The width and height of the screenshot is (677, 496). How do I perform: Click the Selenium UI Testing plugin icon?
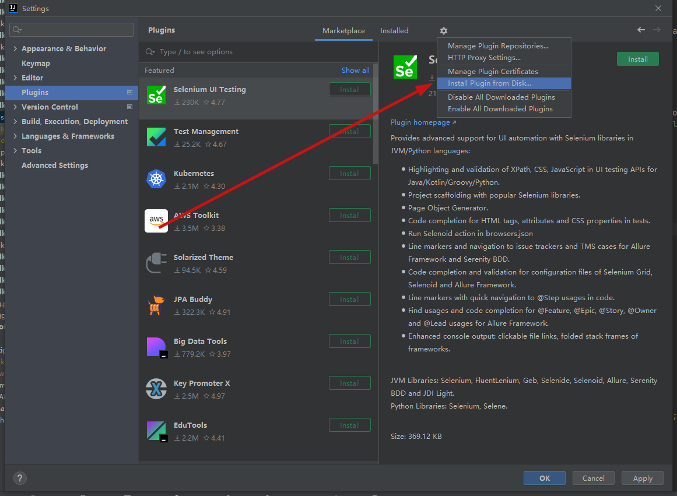coord(156,95)
